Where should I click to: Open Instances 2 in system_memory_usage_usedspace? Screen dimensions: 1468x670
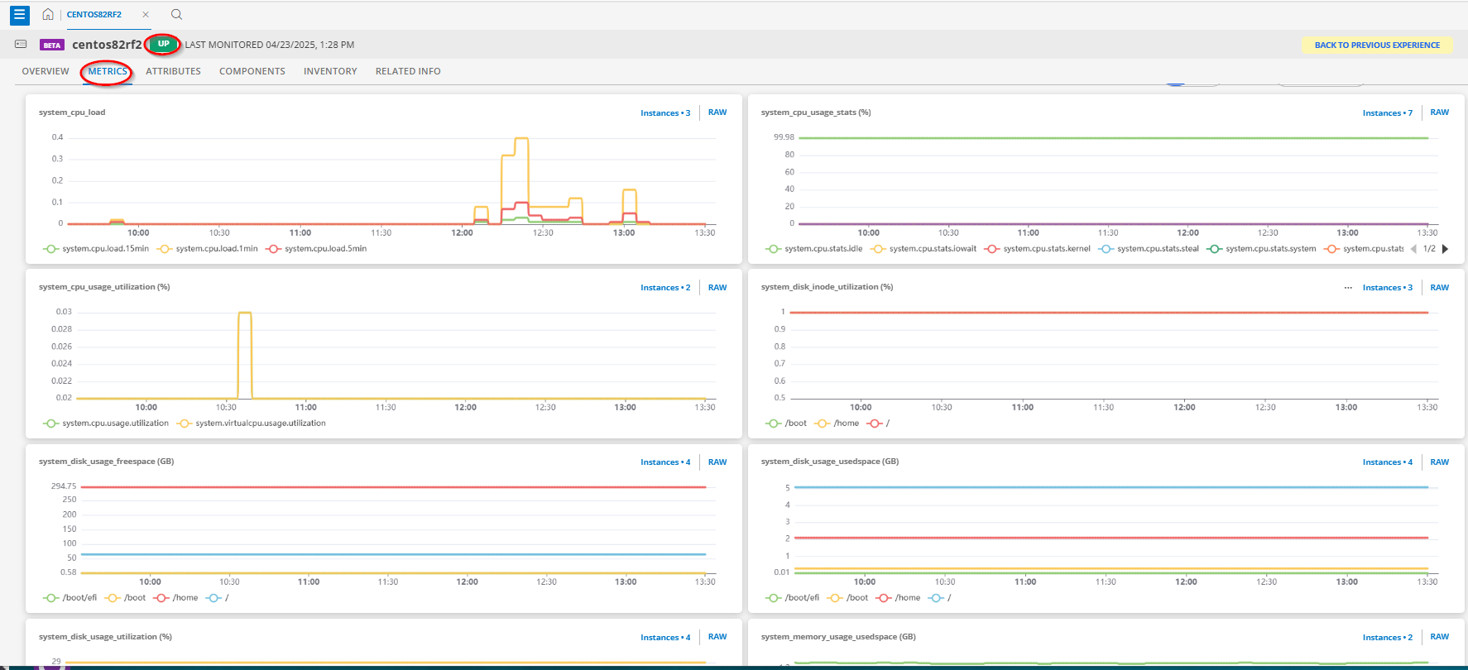(x=1388, y=637)
